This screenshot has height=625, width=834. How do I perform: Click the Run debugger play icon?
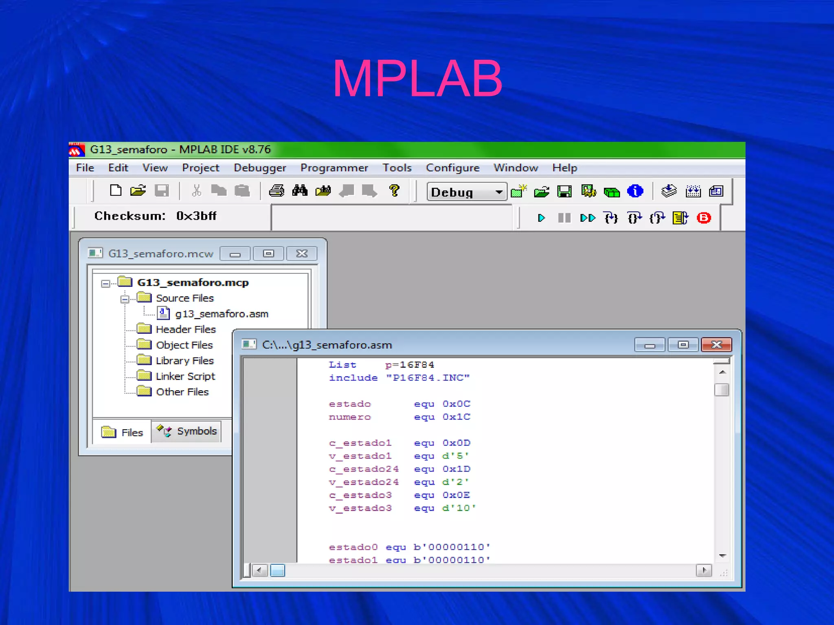pos(541,218)
